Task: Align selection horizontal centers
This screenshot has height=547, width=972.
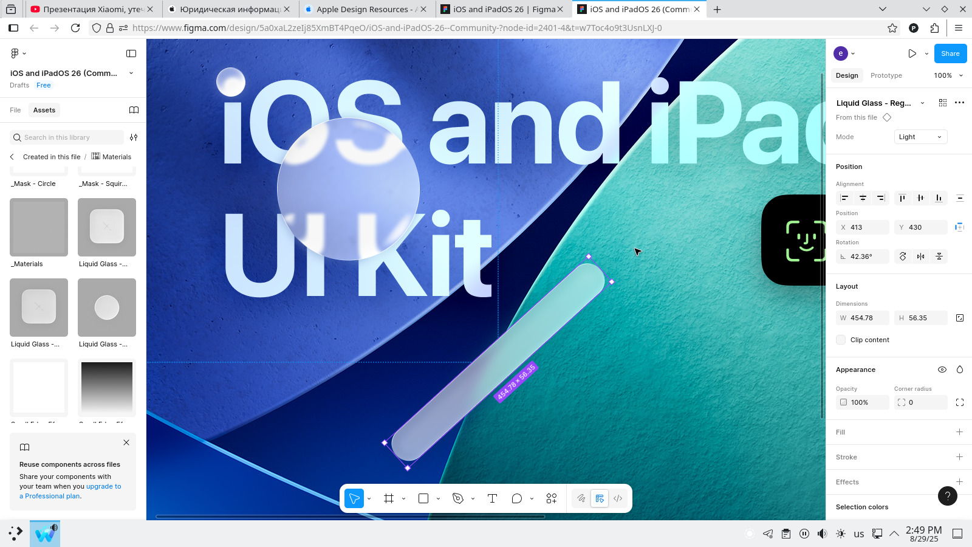Action: click(863, 198)
